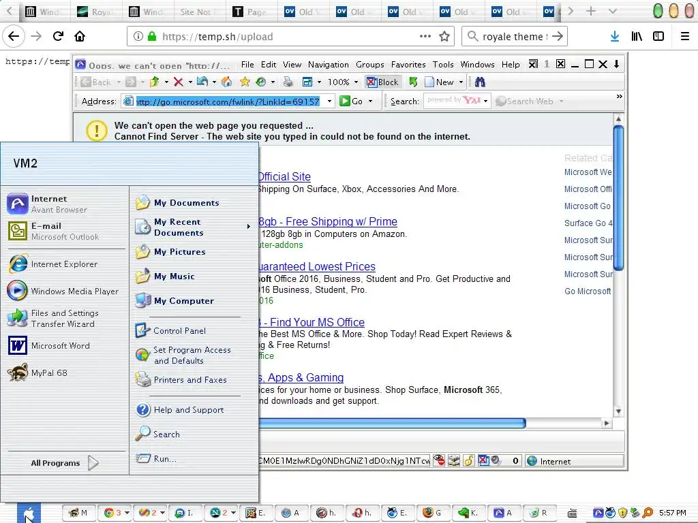Click the Avant Browser Print icon

(x=288, y=82)
